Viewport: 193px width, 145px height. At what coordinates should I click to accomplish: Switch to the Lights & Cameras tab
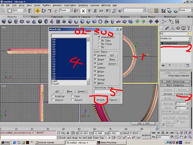80,17
